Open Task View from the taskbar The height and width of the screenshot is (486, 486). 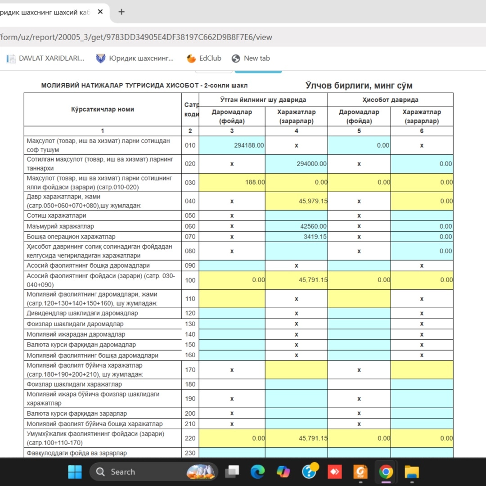click(x=233, y=472)
